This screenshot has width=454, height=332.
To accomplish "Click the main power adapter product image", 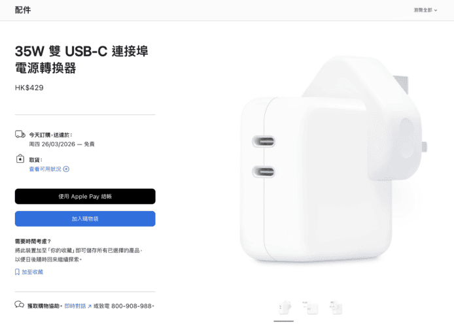I will point(334,159).
